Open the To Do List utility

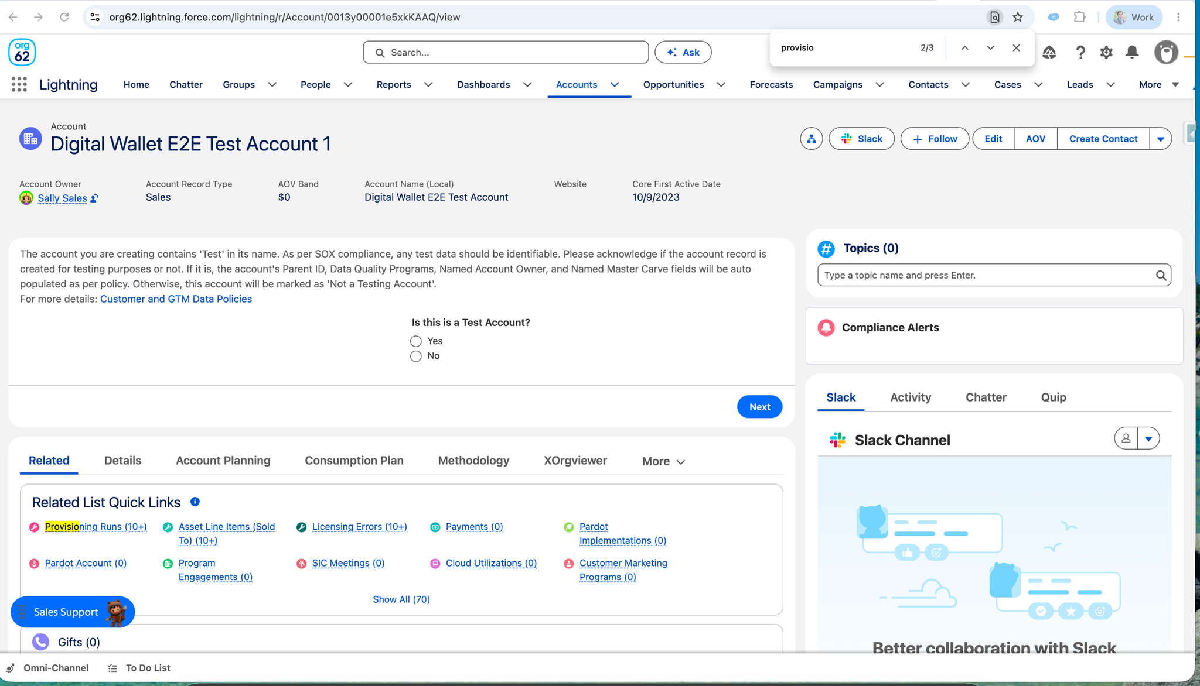(x=139, y=668)
